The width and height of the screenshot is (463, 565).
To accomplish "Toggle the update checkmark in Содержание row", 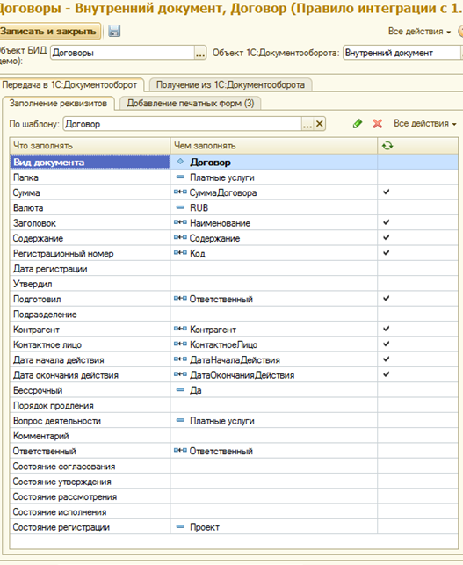I will click(x=387, y=237).
